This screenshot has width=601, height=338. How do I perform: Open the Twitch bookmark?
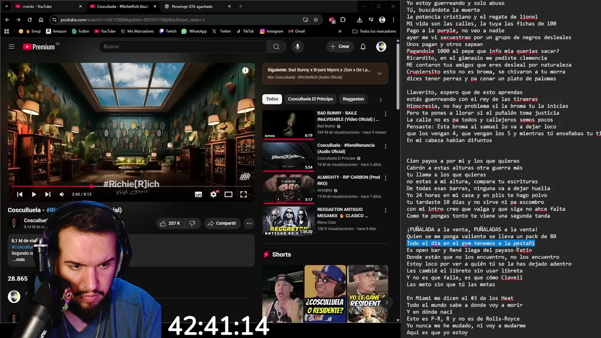[x=168, y=31]
